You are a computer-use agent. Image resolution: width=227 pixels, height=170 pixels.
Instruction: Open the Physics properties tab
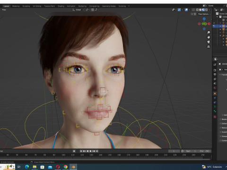[215, 98]
